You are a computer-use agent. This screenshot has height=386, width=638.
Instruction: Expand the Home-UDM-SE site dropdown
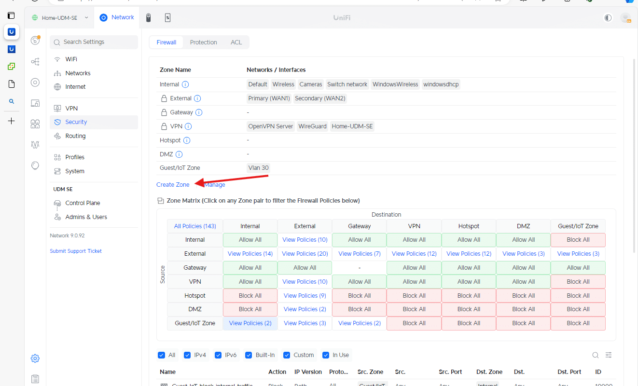pos(60,17)
